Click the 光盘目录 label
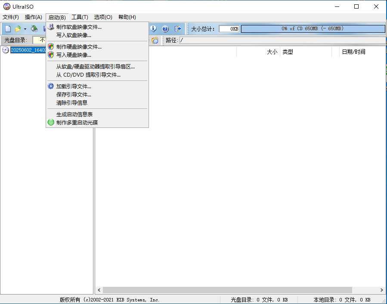The height and width of the screenshot is (304, 387). tap(15, 40)
